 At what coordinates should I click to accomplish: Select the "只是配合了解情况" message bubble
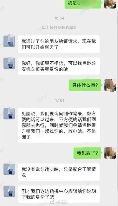(x=59, y=172)
